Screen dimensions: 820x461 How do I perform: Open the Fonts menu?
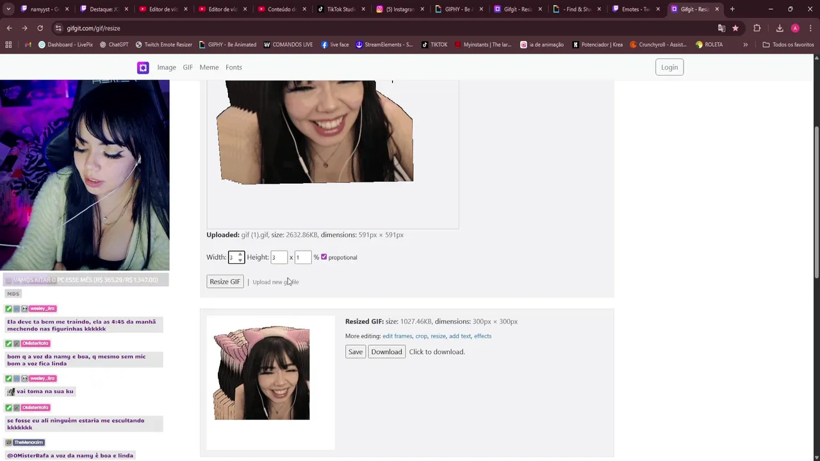[234, 67]
